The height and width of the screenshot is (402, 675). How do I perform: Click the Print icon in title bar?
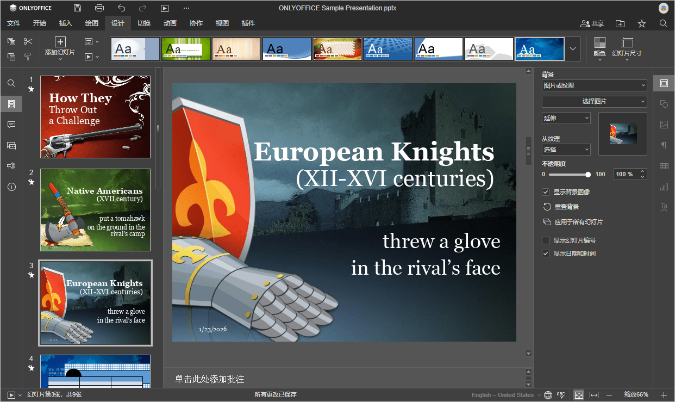pyautogui.click(x=99, y=8)
